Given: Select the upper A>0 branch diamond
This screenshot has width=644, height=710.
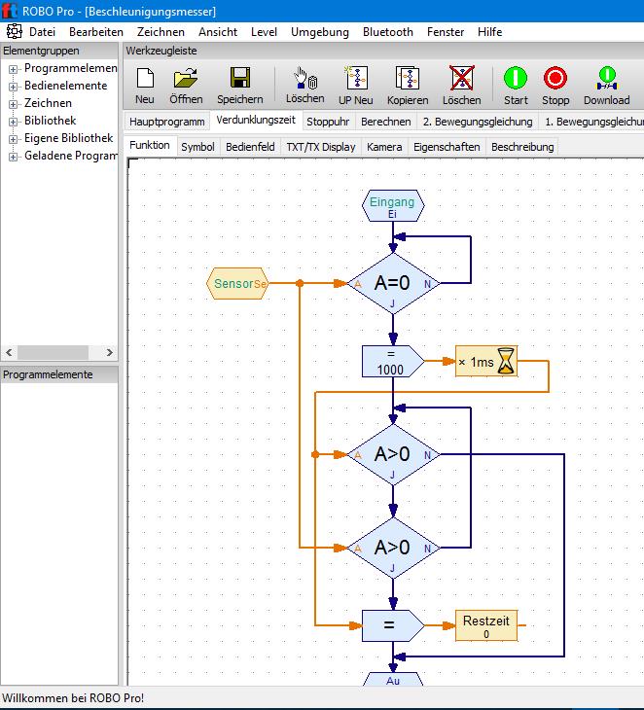Looking at the screenshot, I should click(x=393, y=454).
